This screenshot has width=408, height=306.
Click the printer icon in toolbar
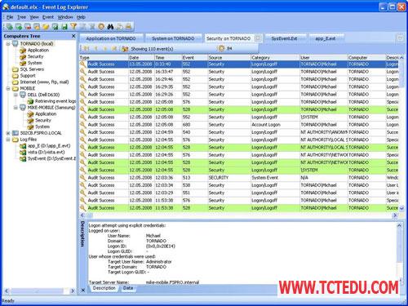[x=129, y=26]
